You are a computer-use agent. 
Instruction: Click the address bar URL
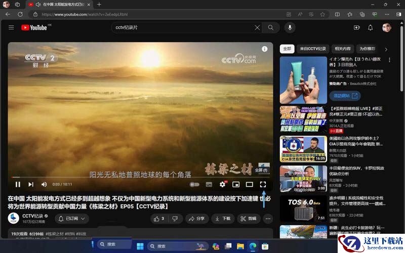pyautogui.click(x=85, y=15)
